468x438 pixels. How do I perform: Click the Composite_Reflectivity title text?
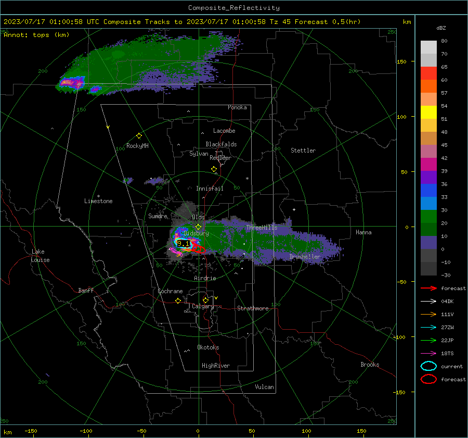234,8
